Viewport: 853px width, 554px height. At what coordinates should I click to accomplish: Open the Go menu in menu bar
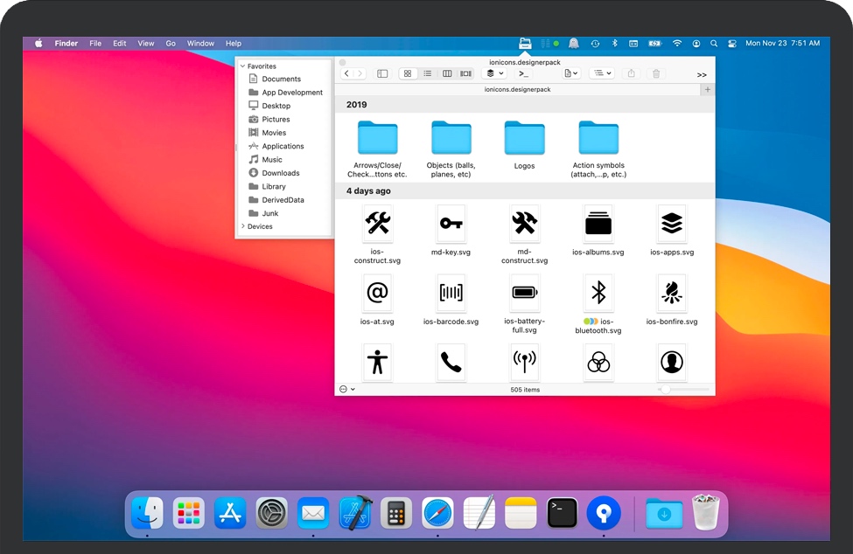click(171, 44)
